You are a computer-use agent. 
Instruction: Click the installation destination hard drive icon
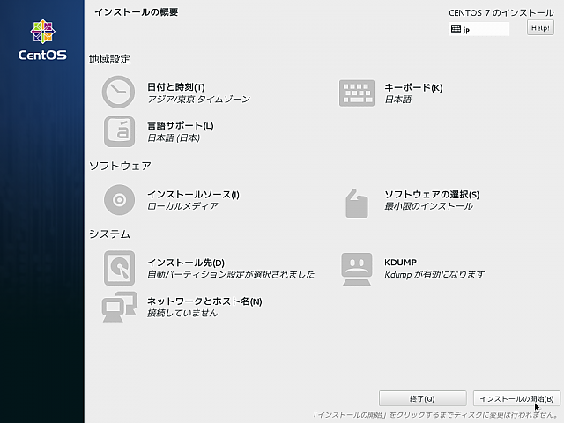pyautogui.click(x=120, y=268)
